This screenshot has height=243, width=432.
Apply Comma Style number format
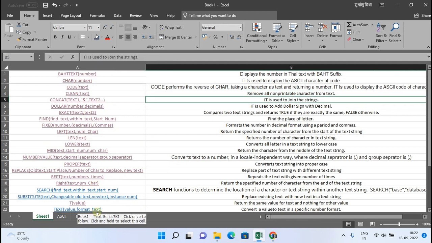(x=223, y=37)
